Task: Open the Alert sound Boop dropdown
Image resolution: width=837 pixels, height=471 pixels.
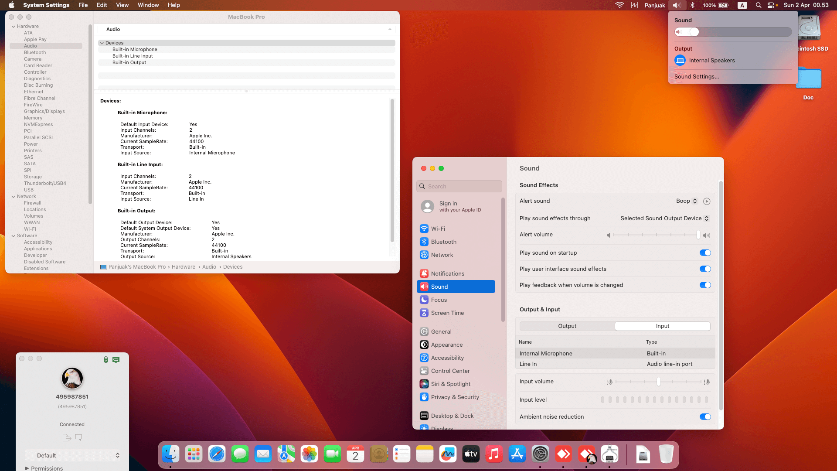Action: [x=687, y=201]
